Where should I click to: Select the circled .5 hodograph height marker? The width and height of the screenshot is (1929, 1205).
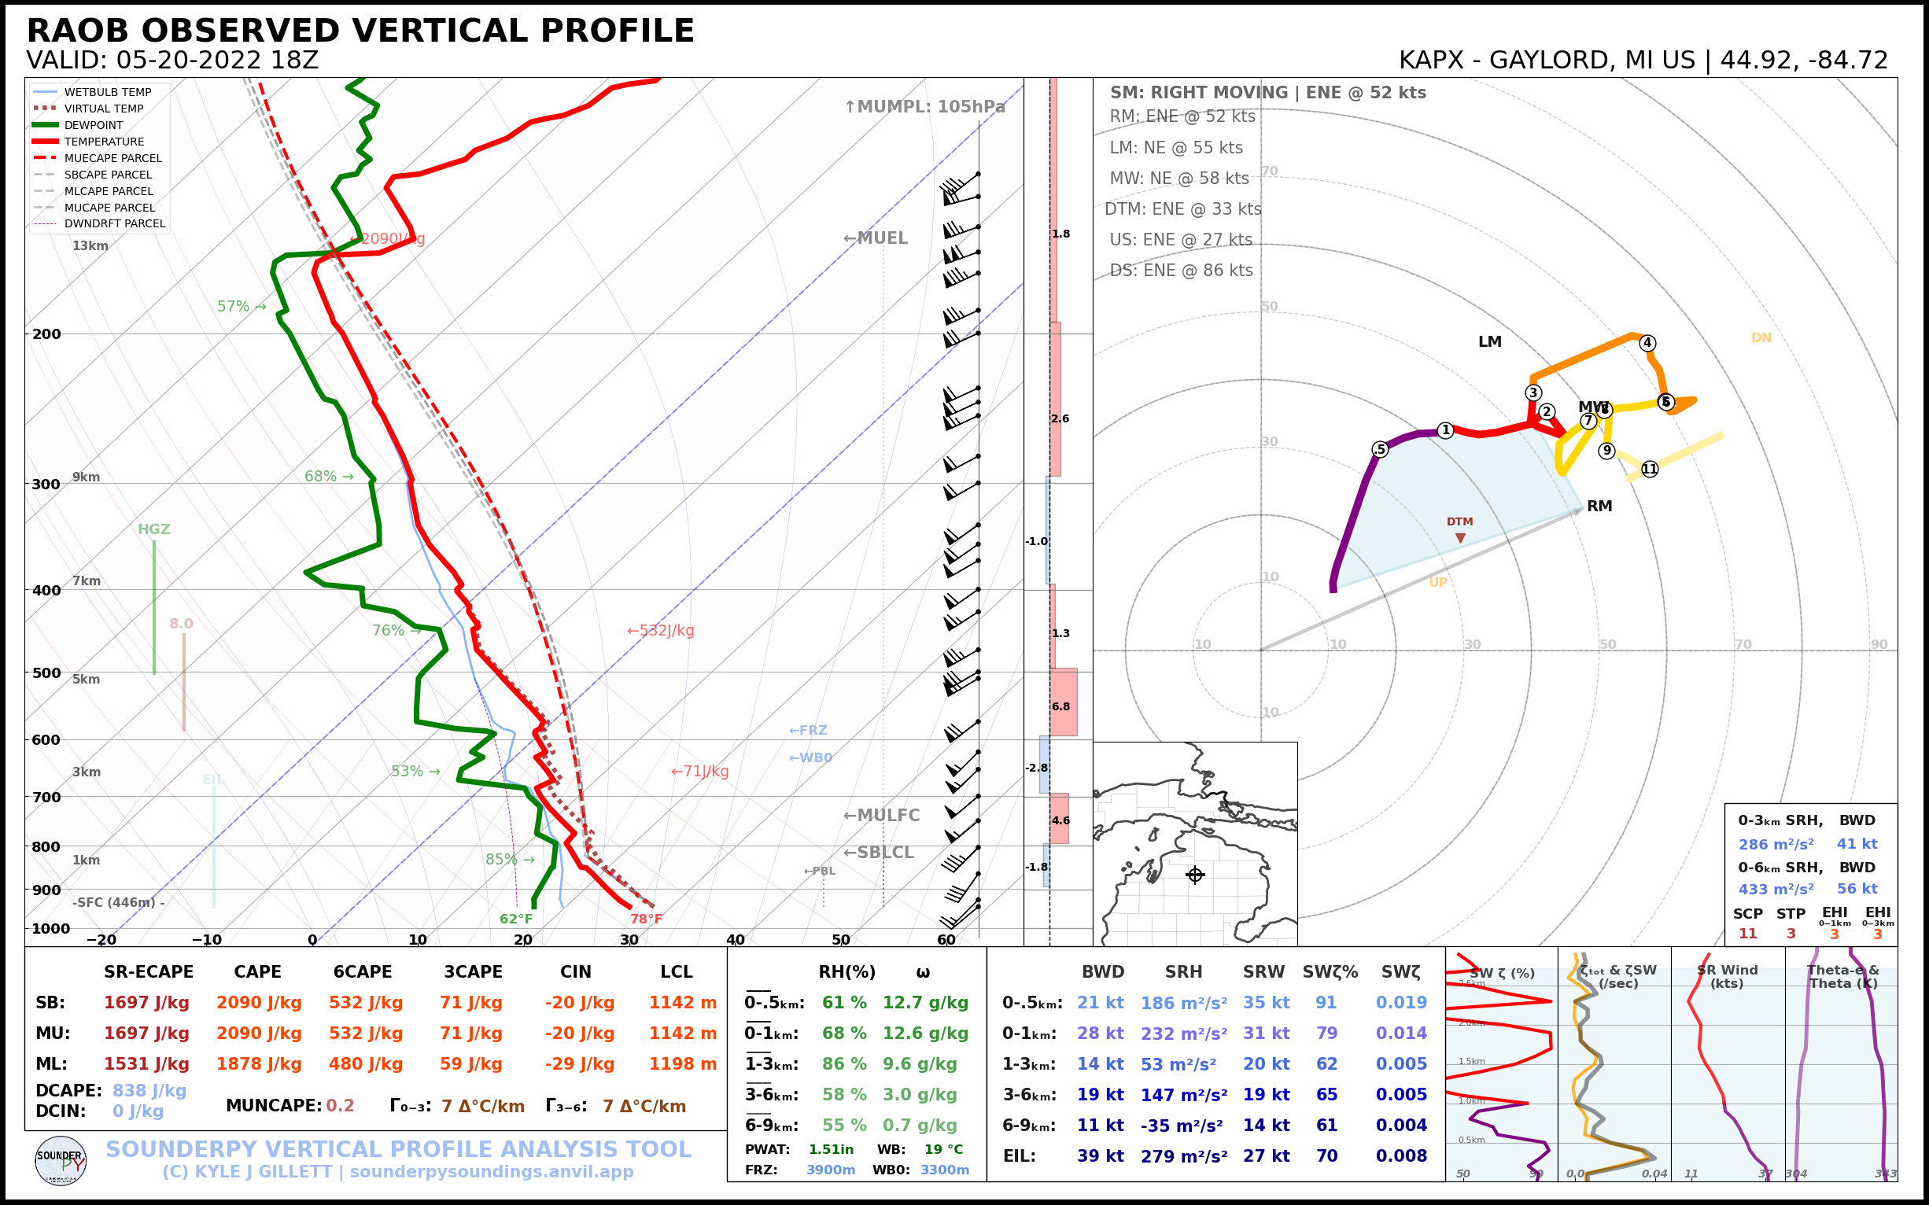[1380, 449]
